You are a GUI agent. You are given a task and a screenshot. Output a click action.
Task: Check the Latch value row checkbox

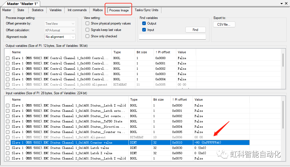pyautogui.click(x=8, y=148)
